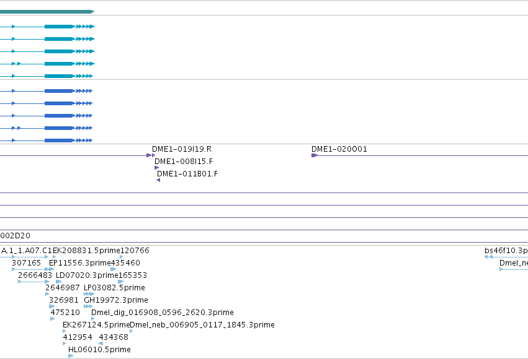This screenshot has width=528, height=359.
Task: Select the DME1-019I19.R feature label
Action: tap(182, 149)
